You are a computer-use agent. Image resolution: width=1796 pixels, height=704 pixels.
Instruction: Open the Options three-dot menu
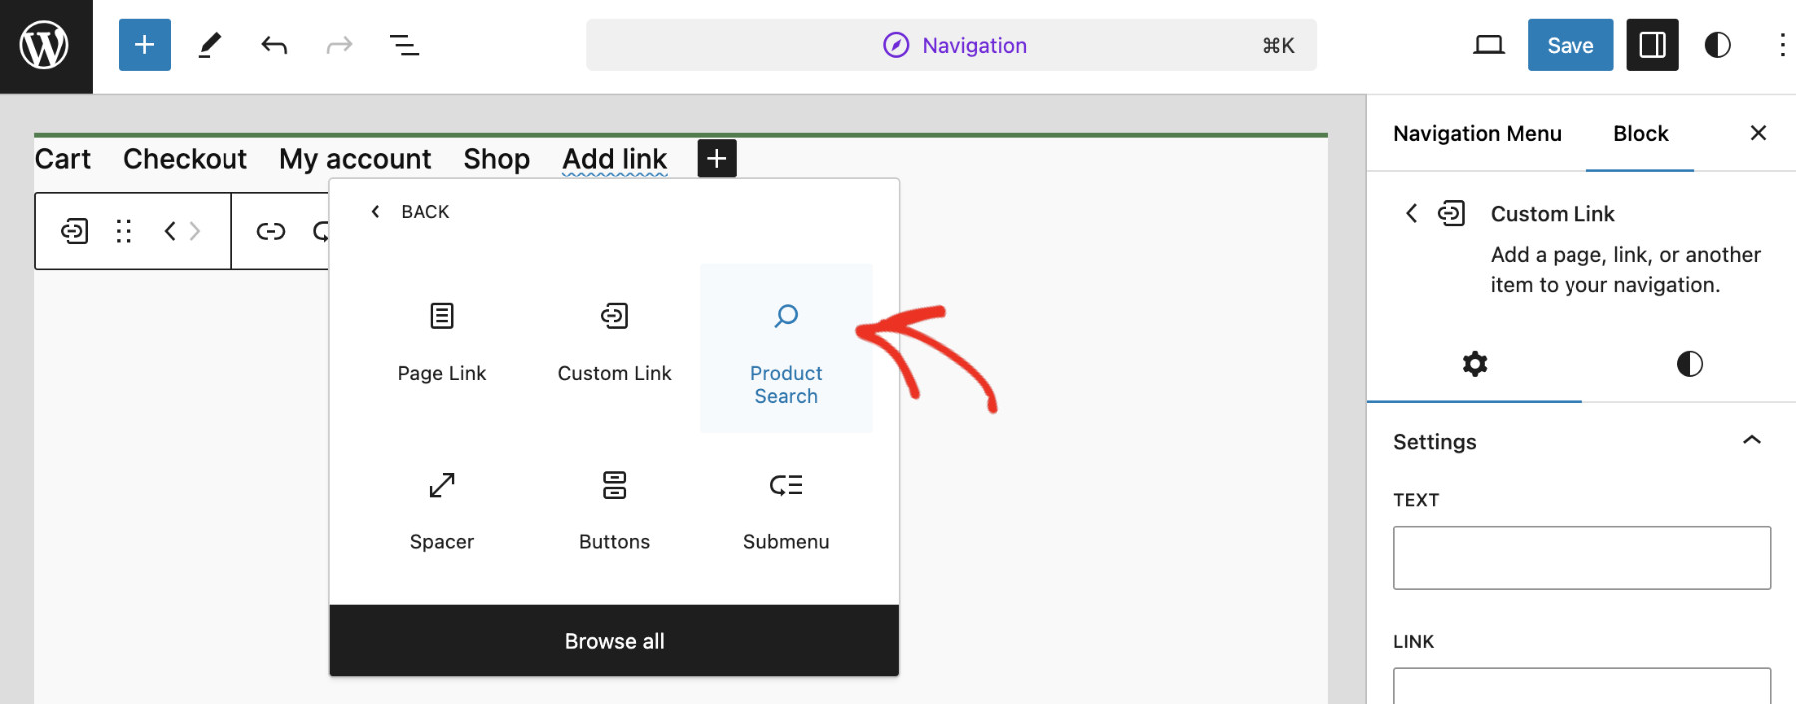point(1782,45)
